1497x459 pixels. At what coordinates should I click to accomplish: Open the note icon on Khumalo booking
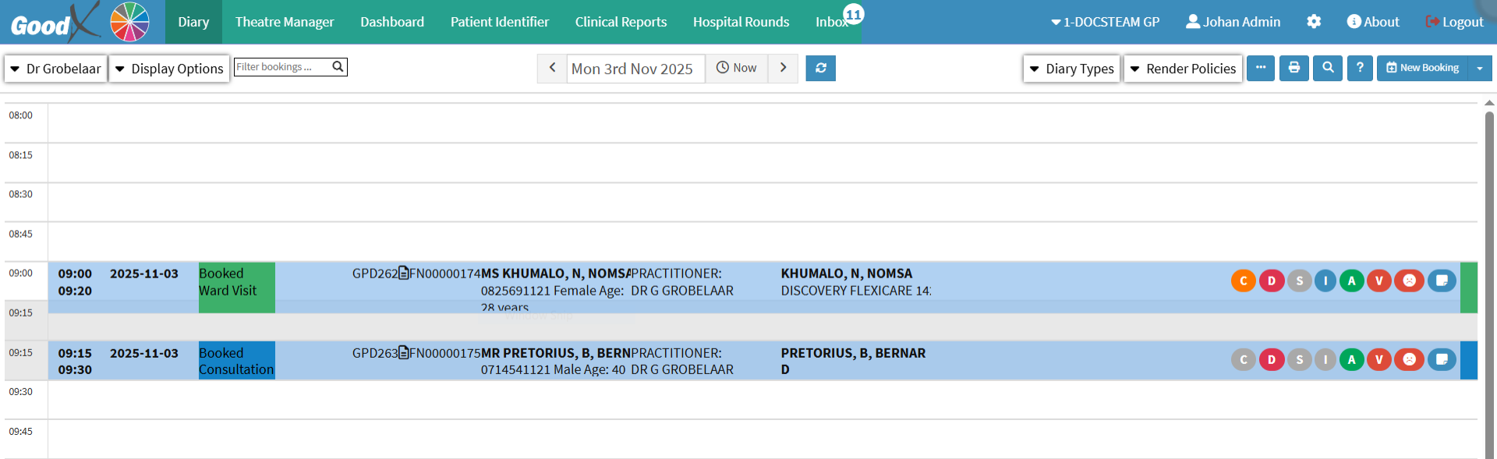pos(1442,281)
